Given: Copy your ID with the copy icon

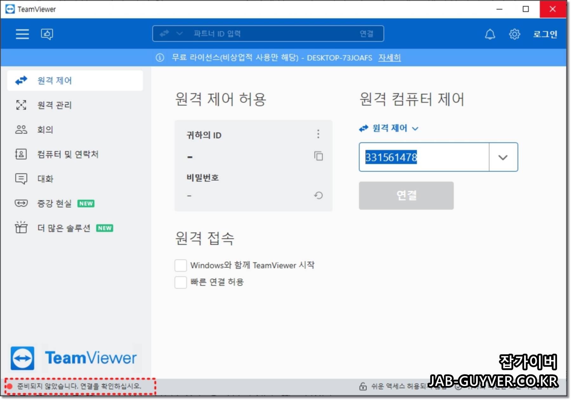Looking at the screenshot, I should 318,156.
